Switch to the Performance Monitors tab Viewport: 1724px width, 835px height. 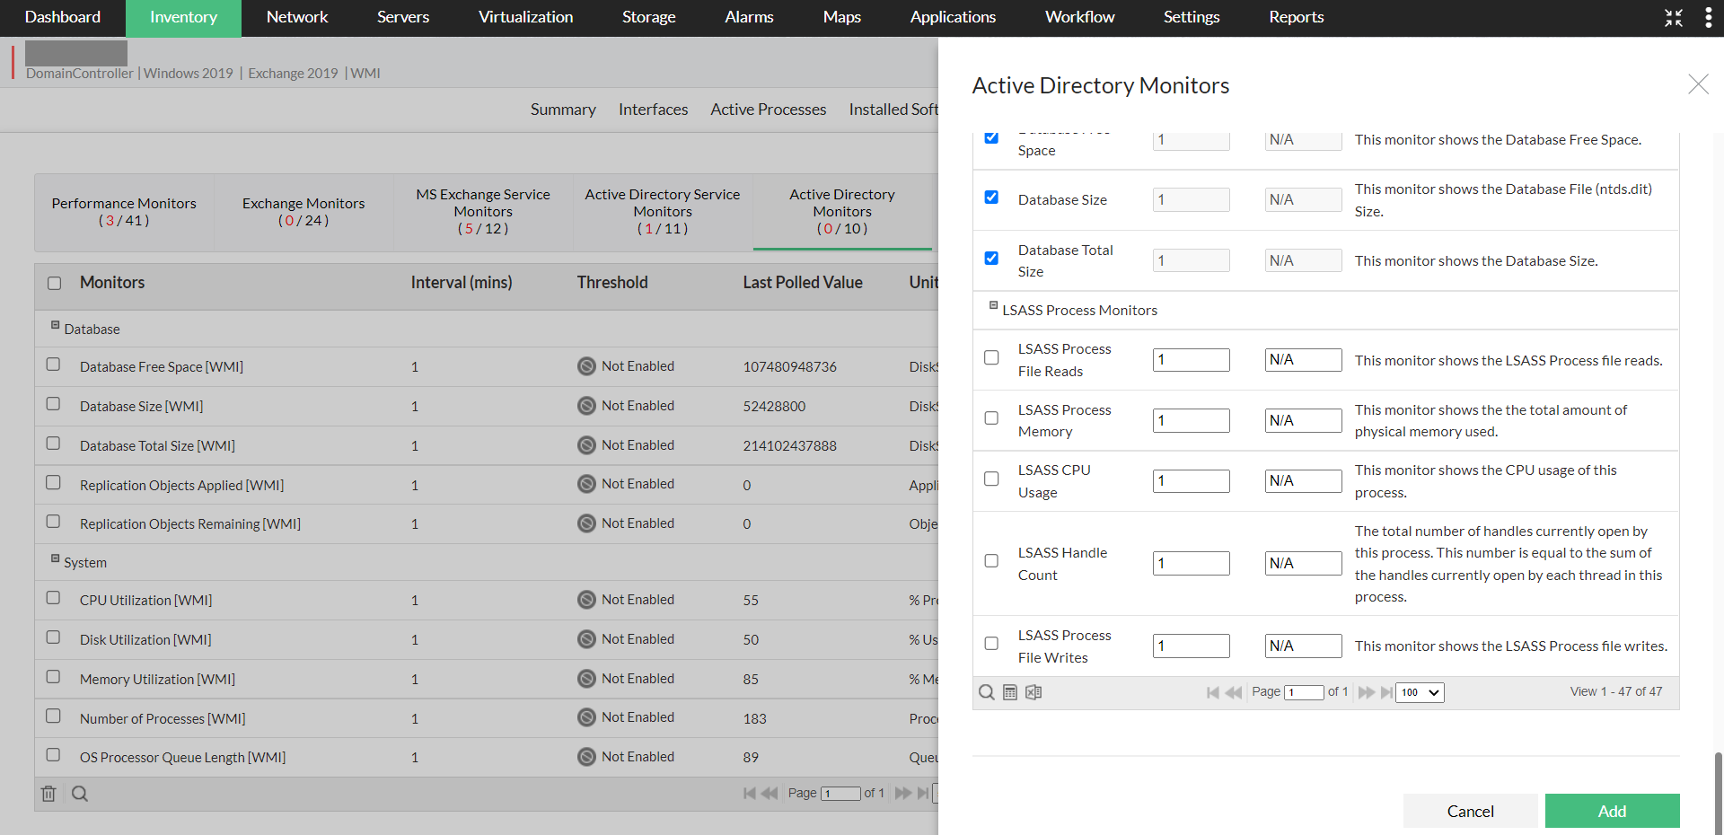124,212
